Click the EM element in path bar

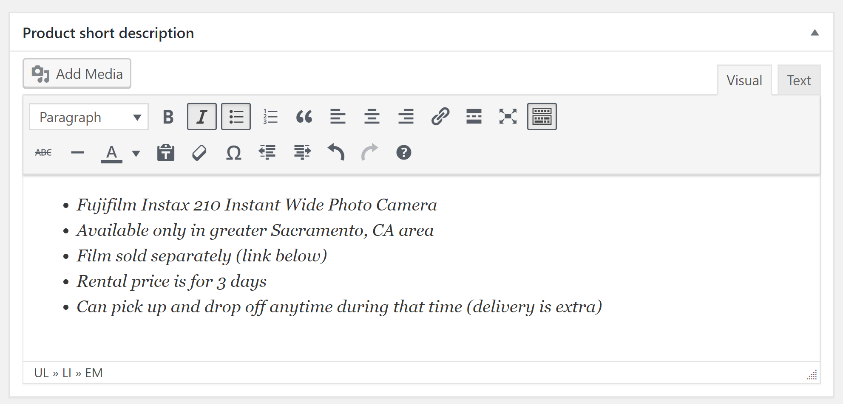(x=94, y=373)
